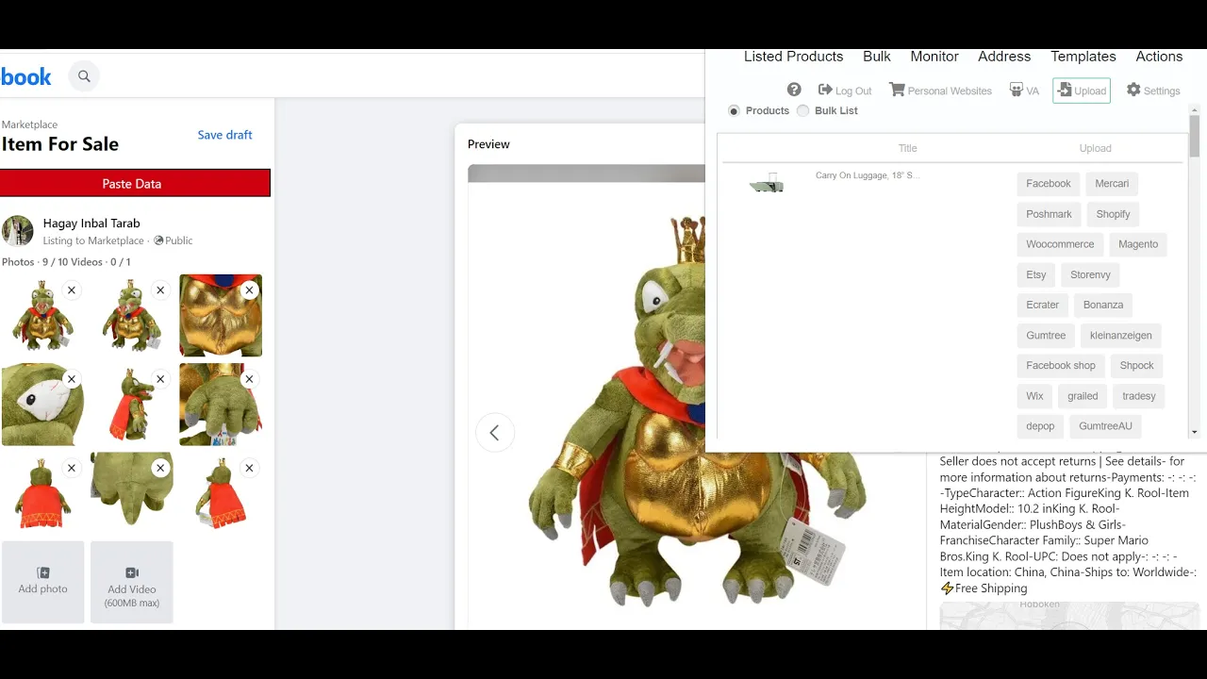Screen dimensions: 1207x679
Task: Upload product to kleinanzeigen
Action: [x=1121, y=335]
